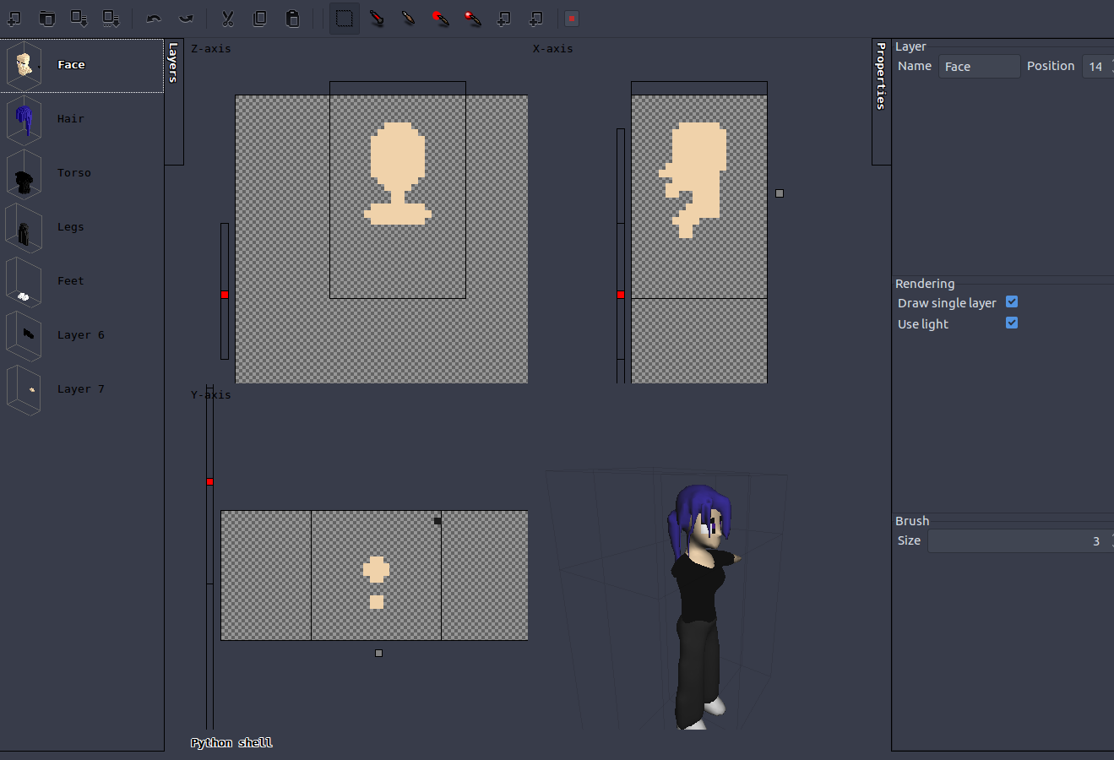
Task: Click the face profile in X-axis view
Action: click(x=694, y=179)
